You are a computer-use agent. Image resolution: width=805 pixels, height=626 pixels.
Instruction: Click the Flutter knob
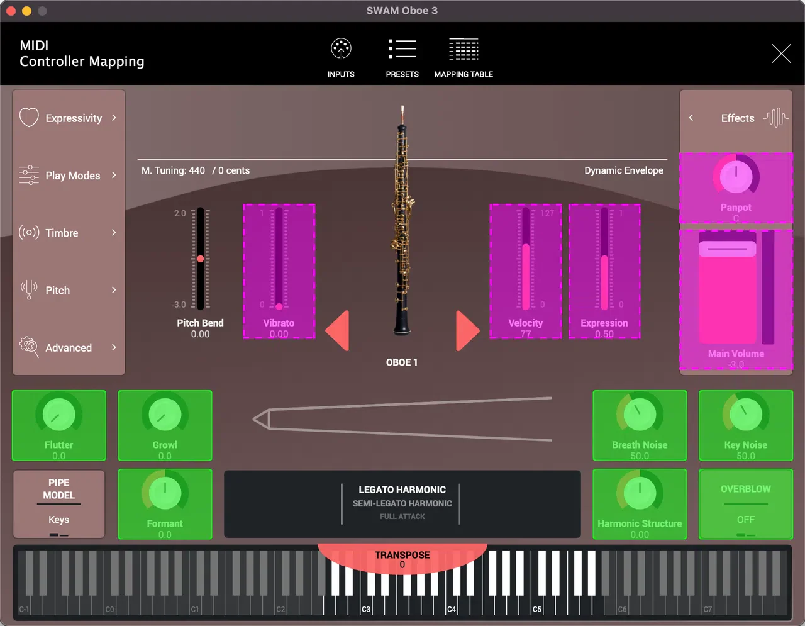coord(58,415)
